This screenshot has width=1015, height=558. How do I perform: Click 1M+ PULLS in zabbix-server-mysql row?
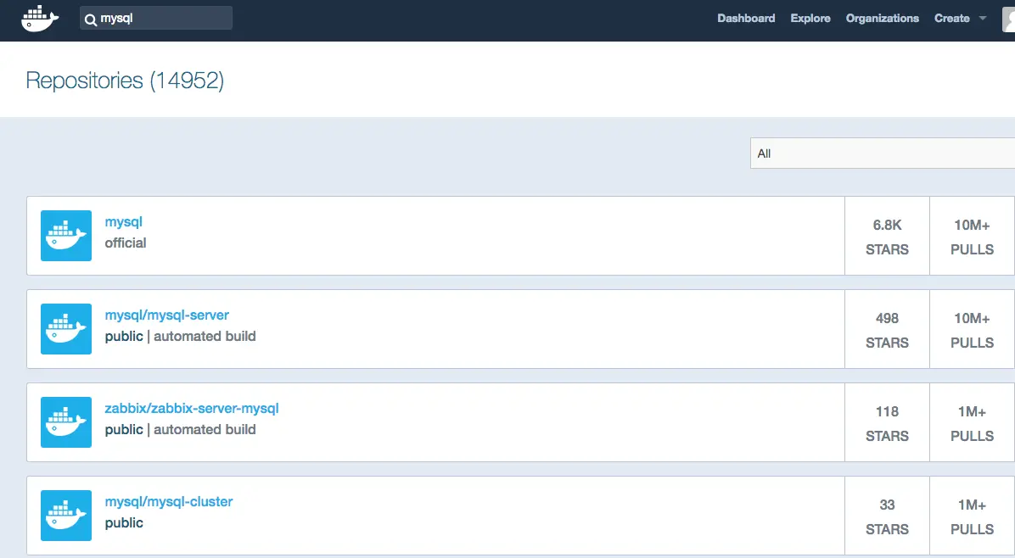[x=972, y=423]
